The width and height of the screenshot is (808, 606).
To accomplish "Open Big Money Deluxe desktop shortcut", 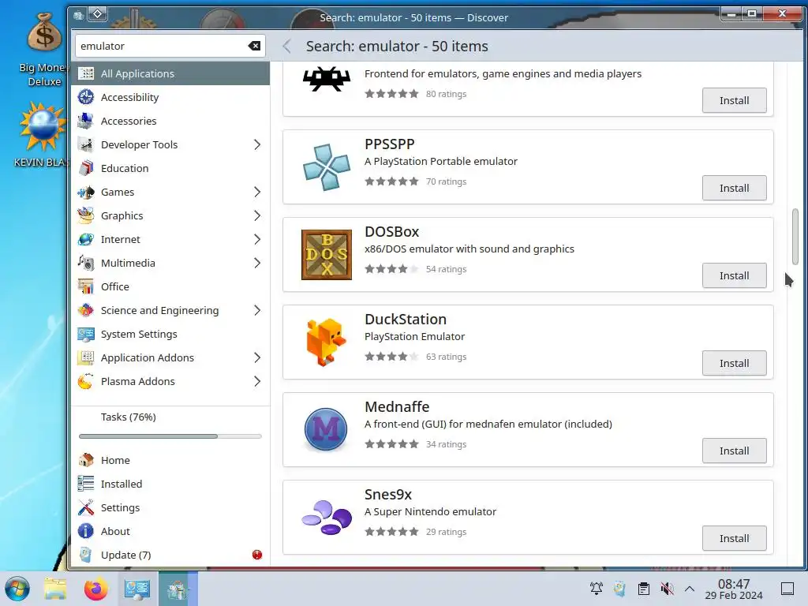I will coord(45,50).
